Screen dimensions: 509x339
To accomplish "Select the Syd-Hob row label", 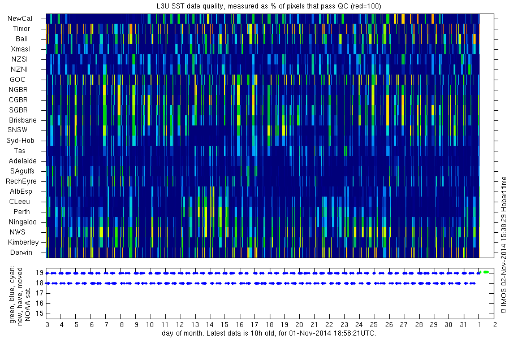I will 20,141.
